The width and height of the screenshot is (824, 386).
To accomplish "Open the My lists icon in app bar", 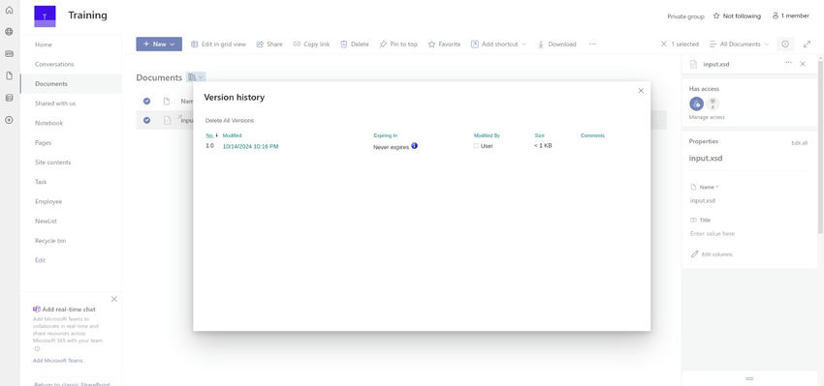I will pos(9,98).
